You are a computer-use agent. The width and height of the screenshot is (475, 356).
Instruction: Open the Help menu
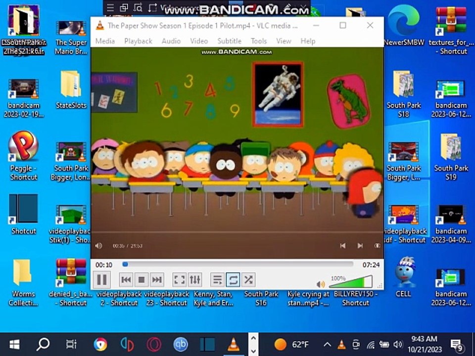308,41
